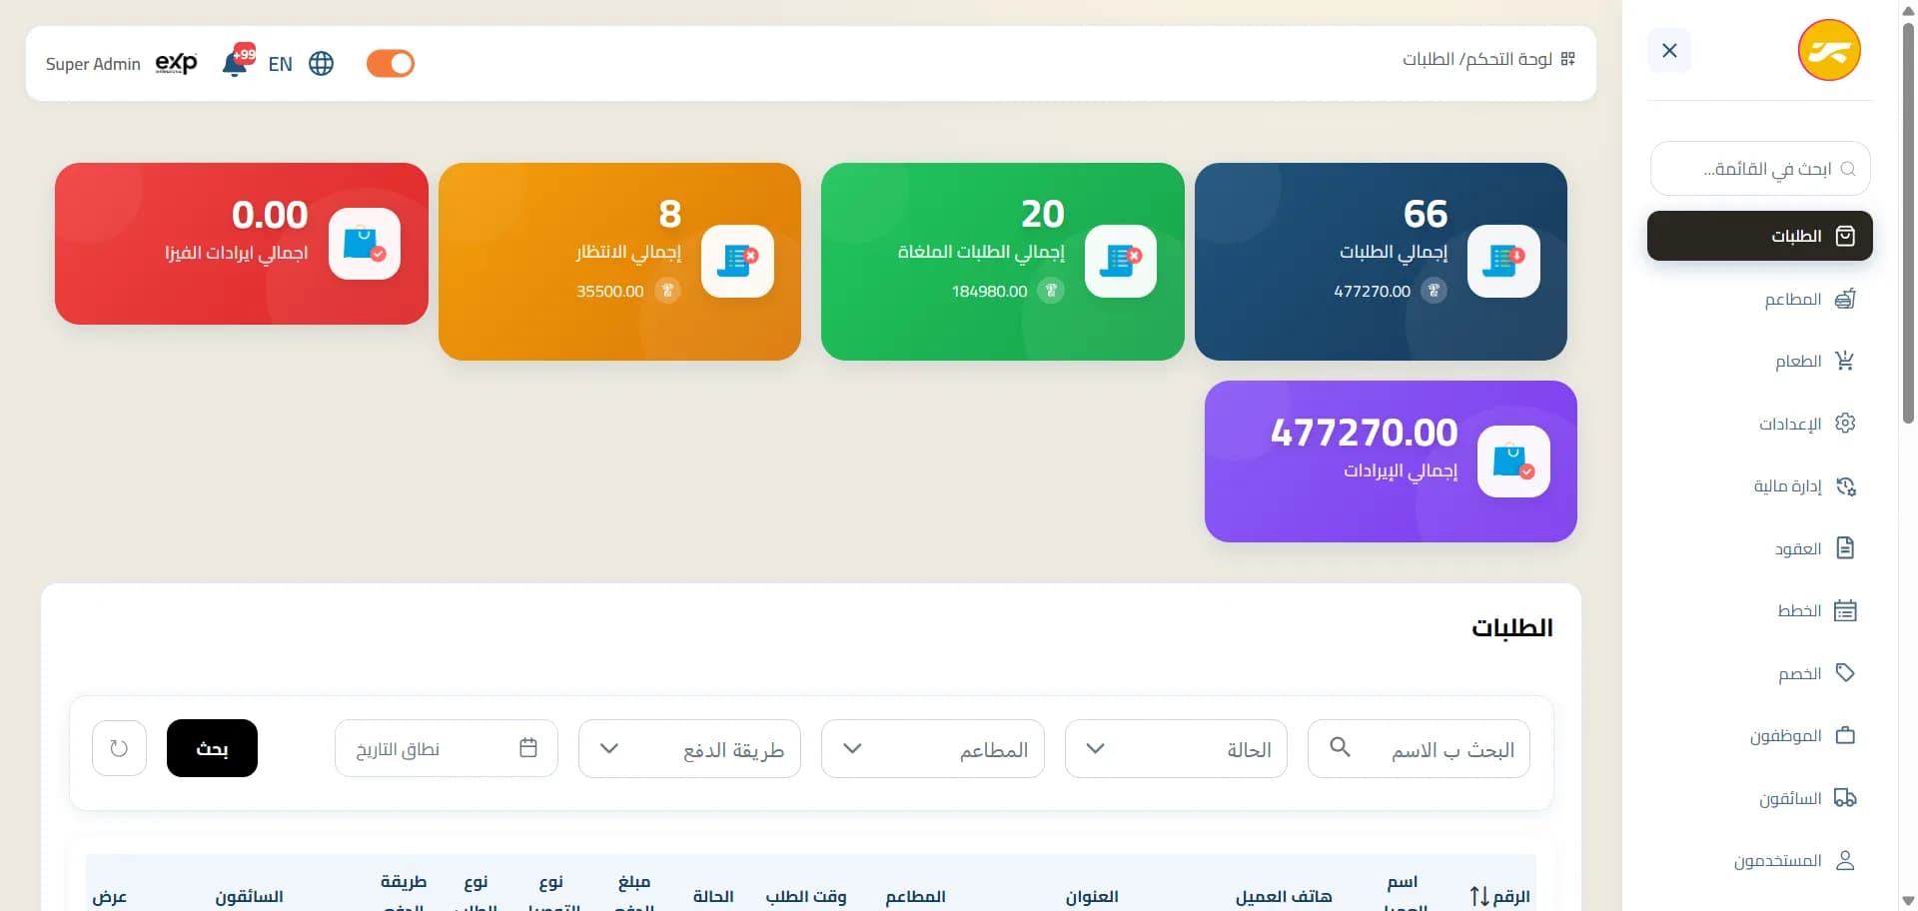Close the sidebar with X button
This screenshot has height=911, width=1918.
point(1669,50)
